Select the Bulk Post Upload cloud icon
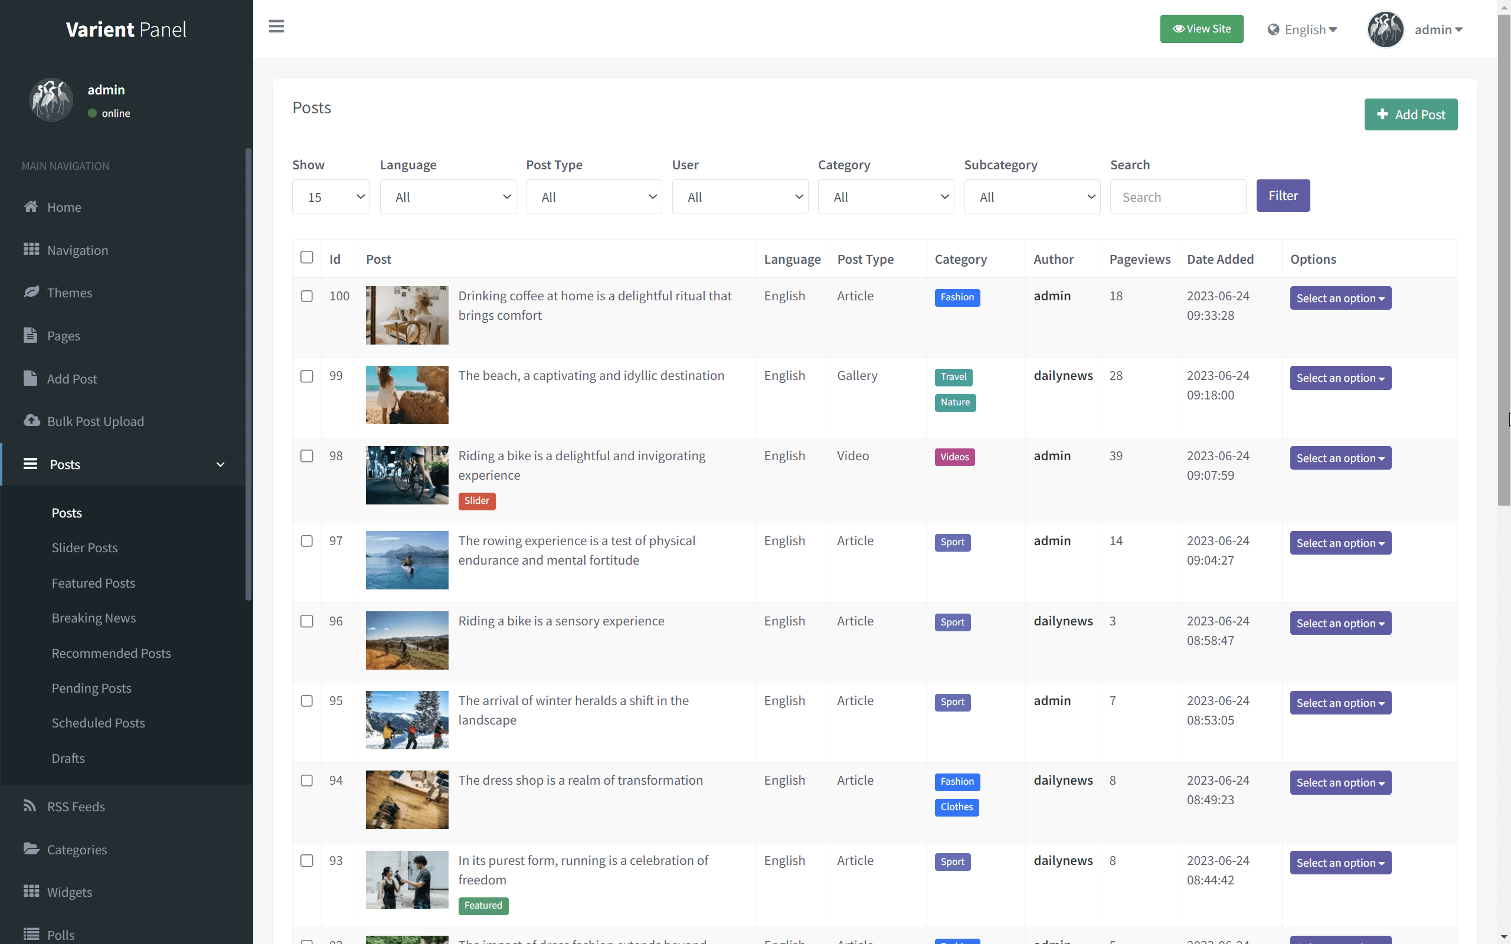The height and width of the screenshot is (944, 1511). tap(31, 421)
